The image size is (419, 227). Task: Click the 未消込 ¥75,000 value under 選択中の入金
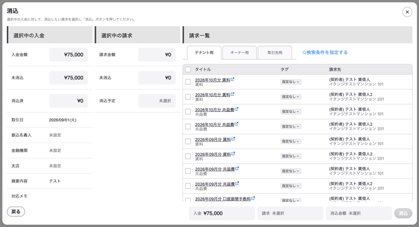[x=68, y=78]
